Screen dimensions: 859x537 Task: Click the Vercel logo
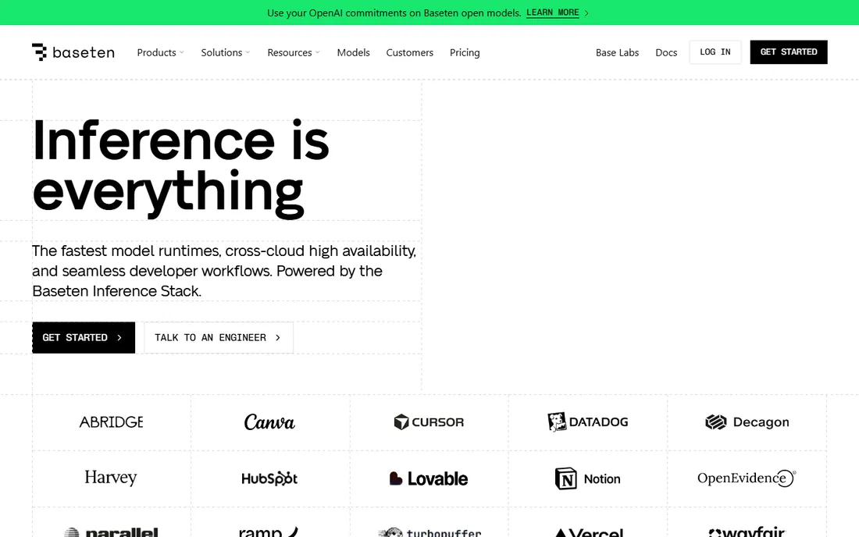click(x=588, y=532)
